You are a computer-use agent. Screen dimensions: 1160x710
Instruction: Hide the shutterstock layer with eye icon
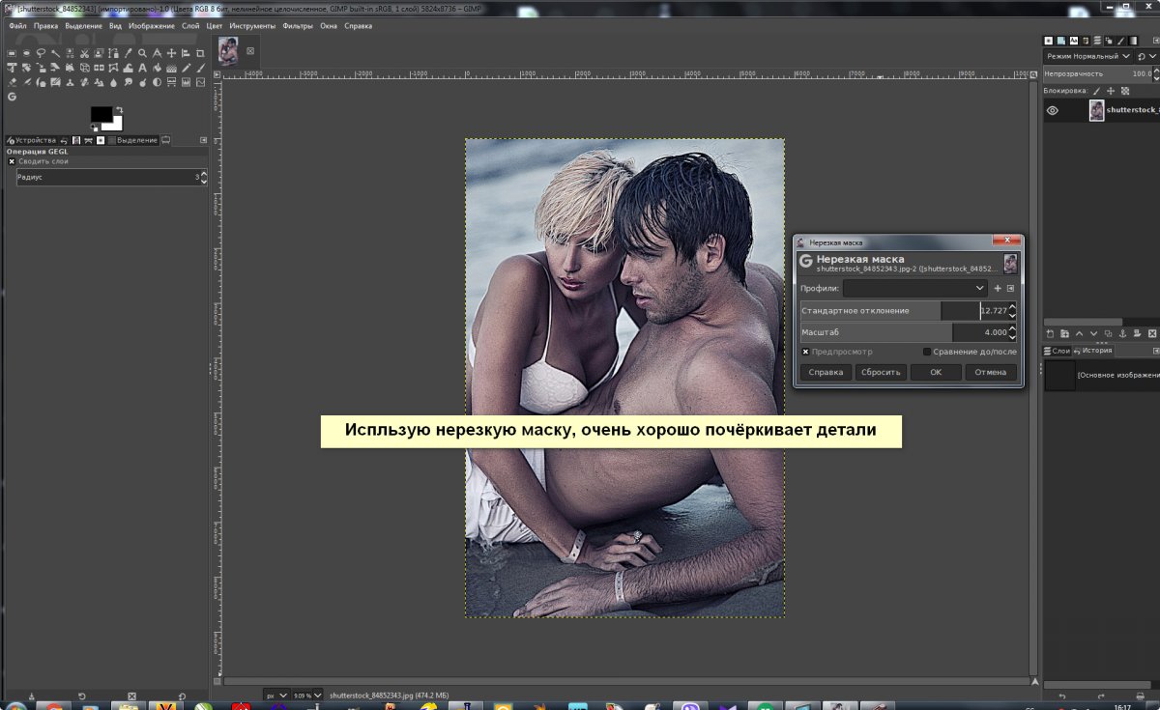pos(1053,110)
